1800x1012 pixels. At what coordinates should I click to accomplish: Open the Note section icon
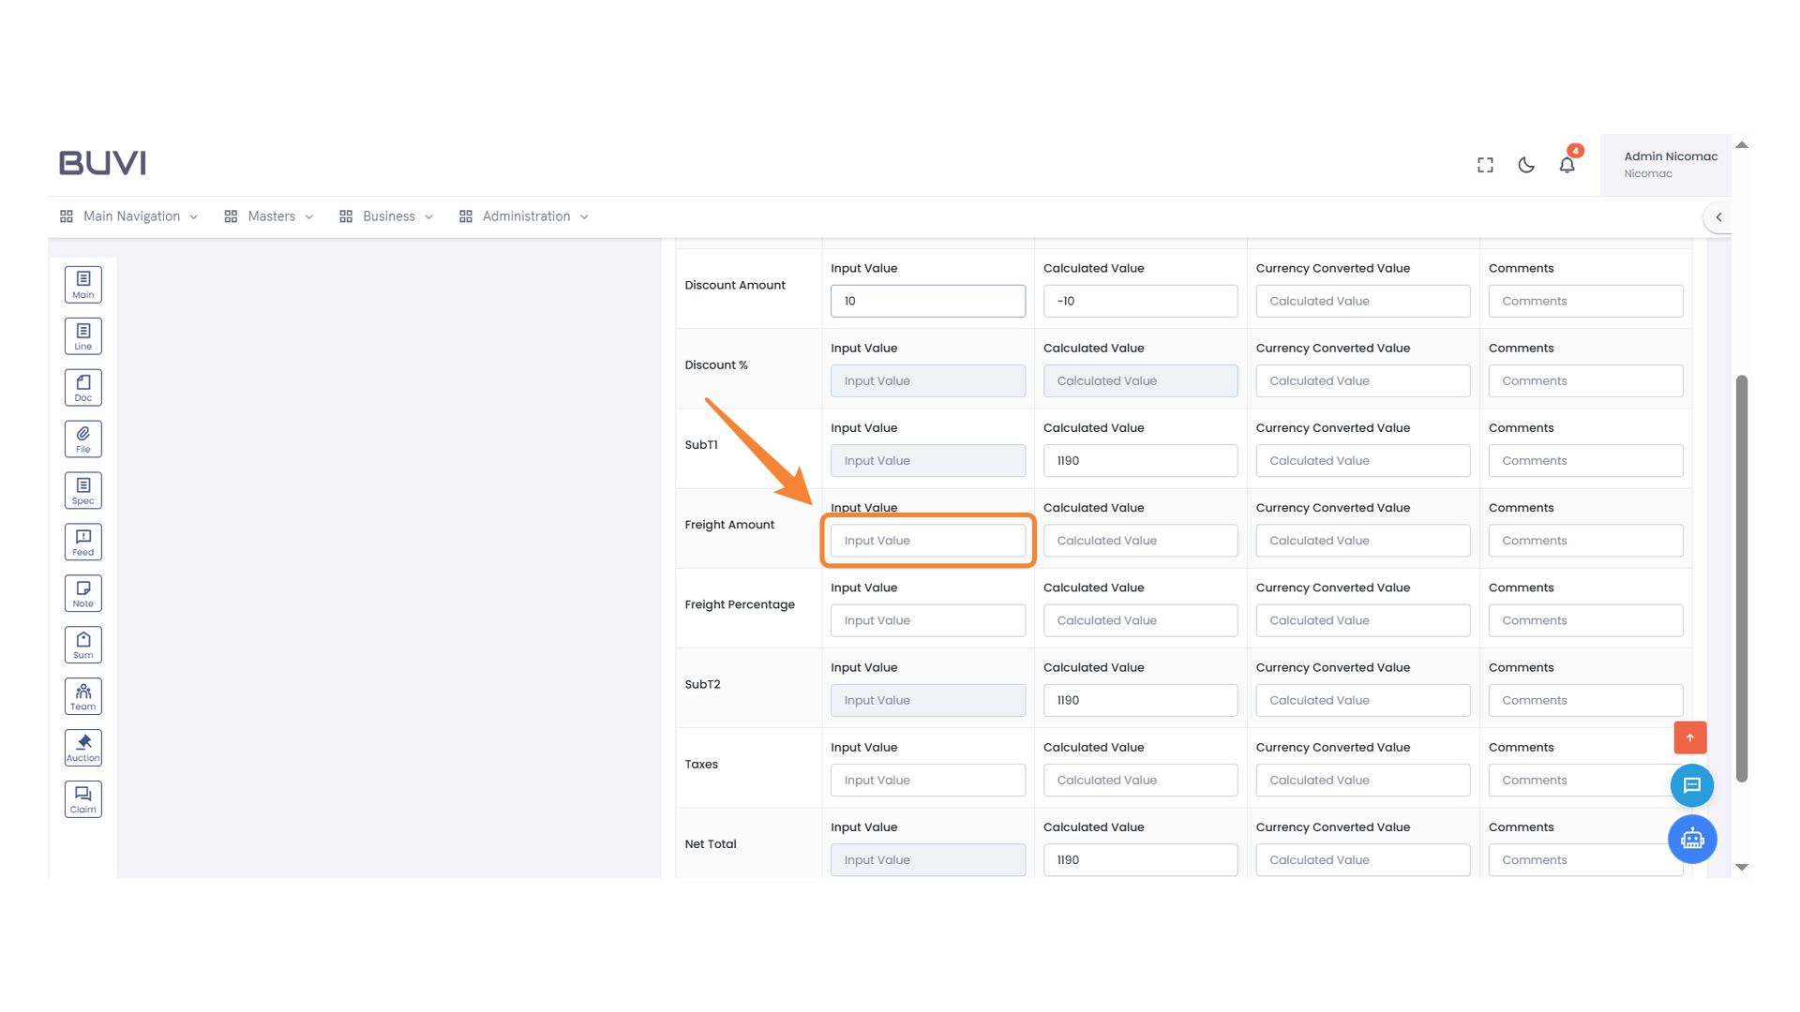point(82,592)
